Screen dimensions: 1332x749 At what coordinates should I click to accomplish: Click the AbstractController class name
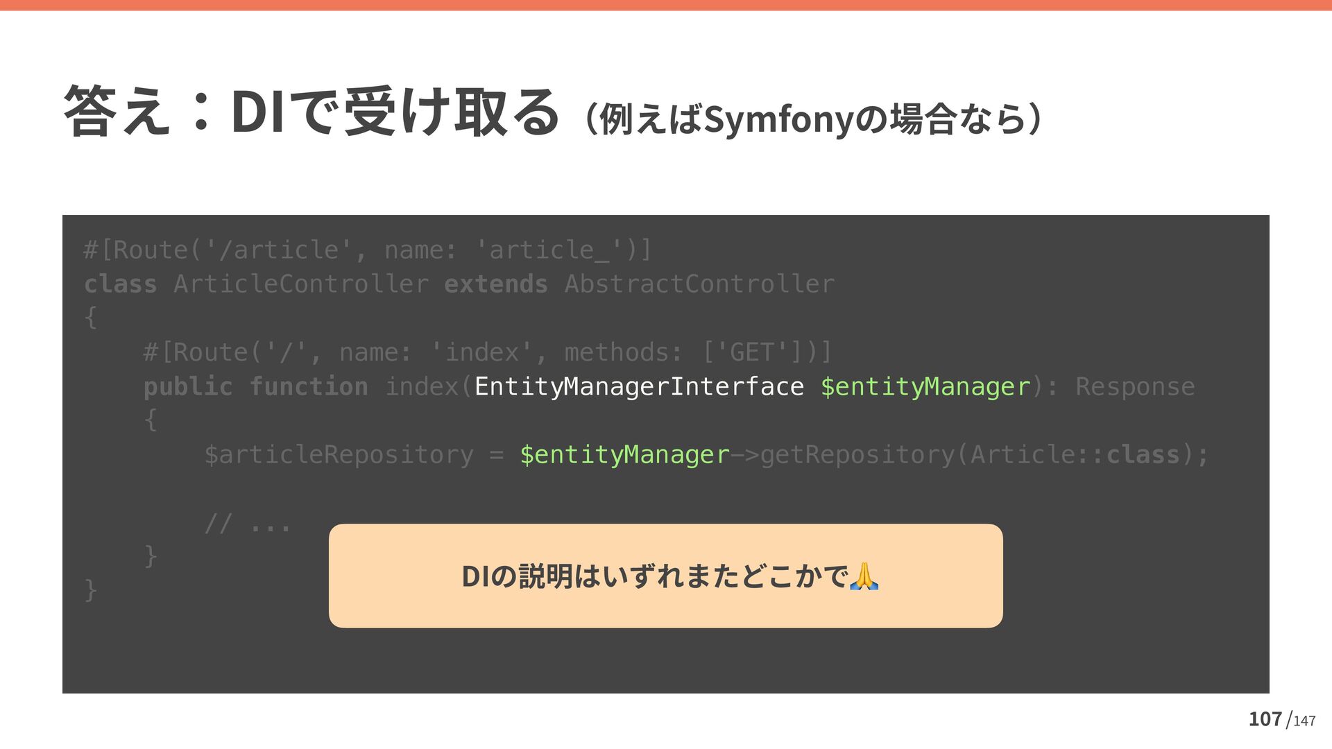pos(699,284)
